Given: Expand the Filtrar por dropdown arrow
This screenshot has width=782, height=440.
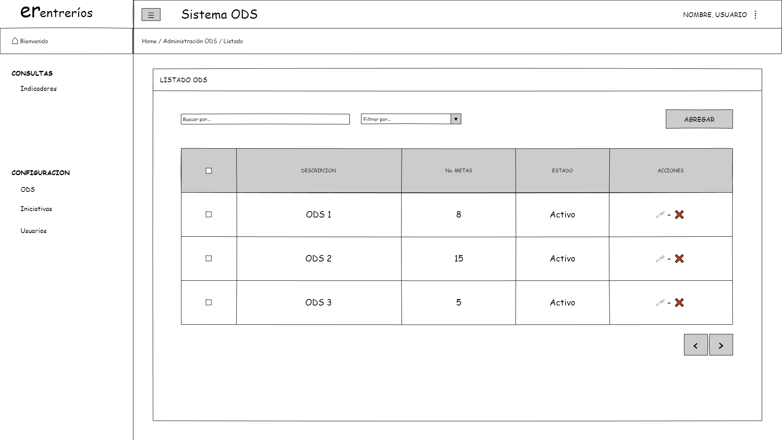Looking at the screenshot, I should 456,119.
